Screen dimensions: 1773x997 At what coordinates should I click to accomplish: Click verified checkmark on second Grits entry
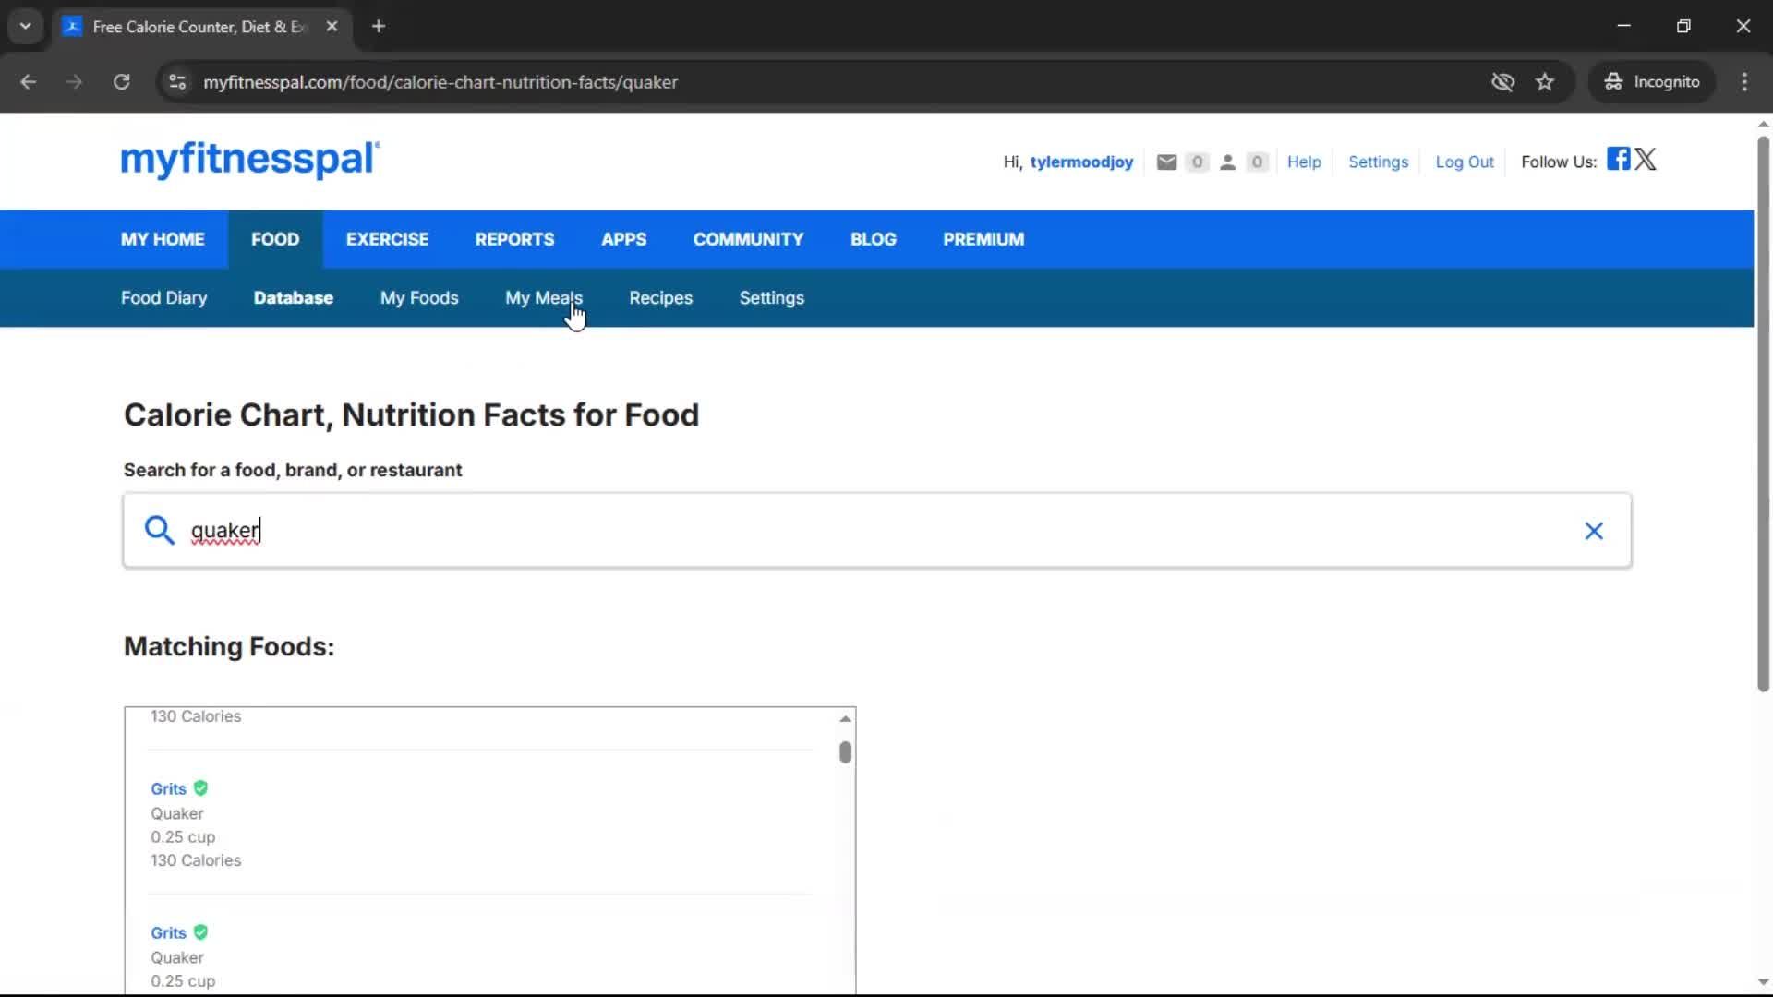(x=200, y=932)
